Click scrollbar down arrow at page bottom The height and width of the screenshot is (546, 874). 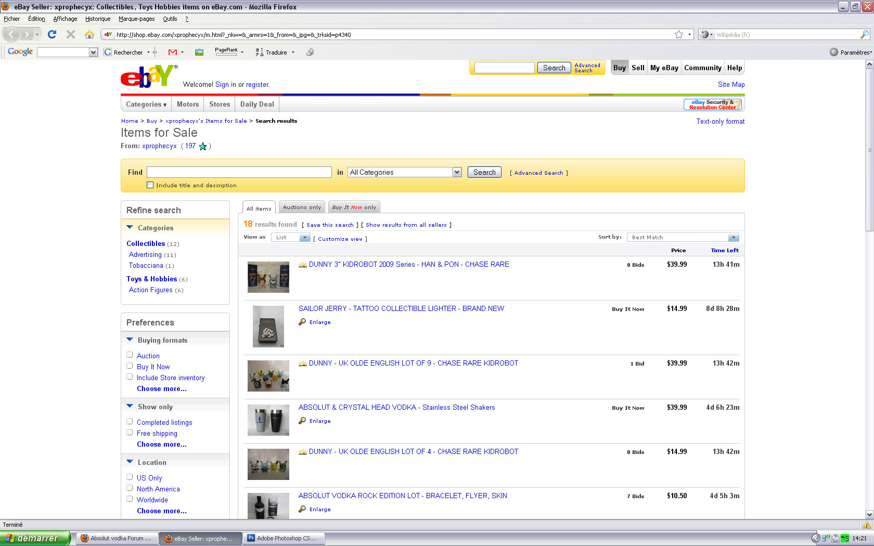(869, 514)
